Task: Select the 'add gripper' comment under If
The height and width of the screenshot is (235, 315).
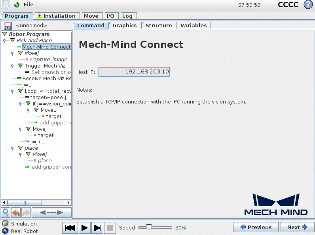Action: click(55, 123)
